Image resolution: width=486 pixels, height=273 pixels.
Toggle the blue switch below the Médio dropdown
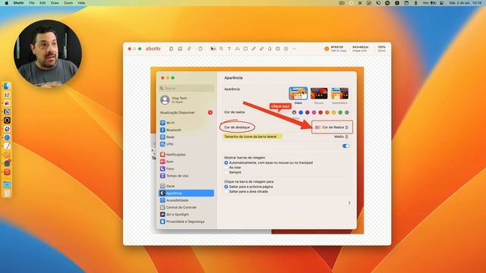click(x=346, y=146)
